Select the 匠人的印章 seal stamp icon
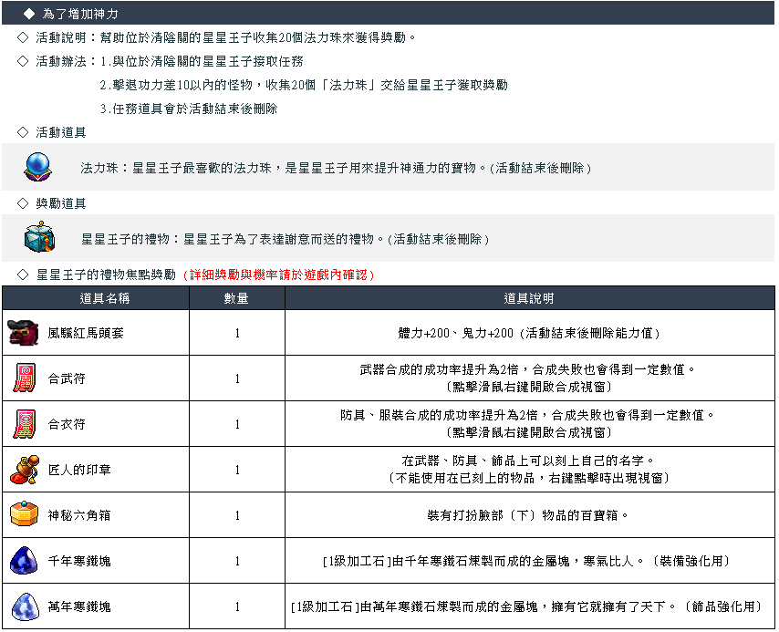The width and height of the screenshot is (779, 632). [23, 470]
